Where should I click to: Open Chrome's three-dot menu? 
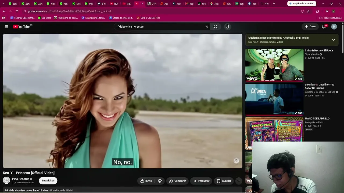[x=340, y=11]
